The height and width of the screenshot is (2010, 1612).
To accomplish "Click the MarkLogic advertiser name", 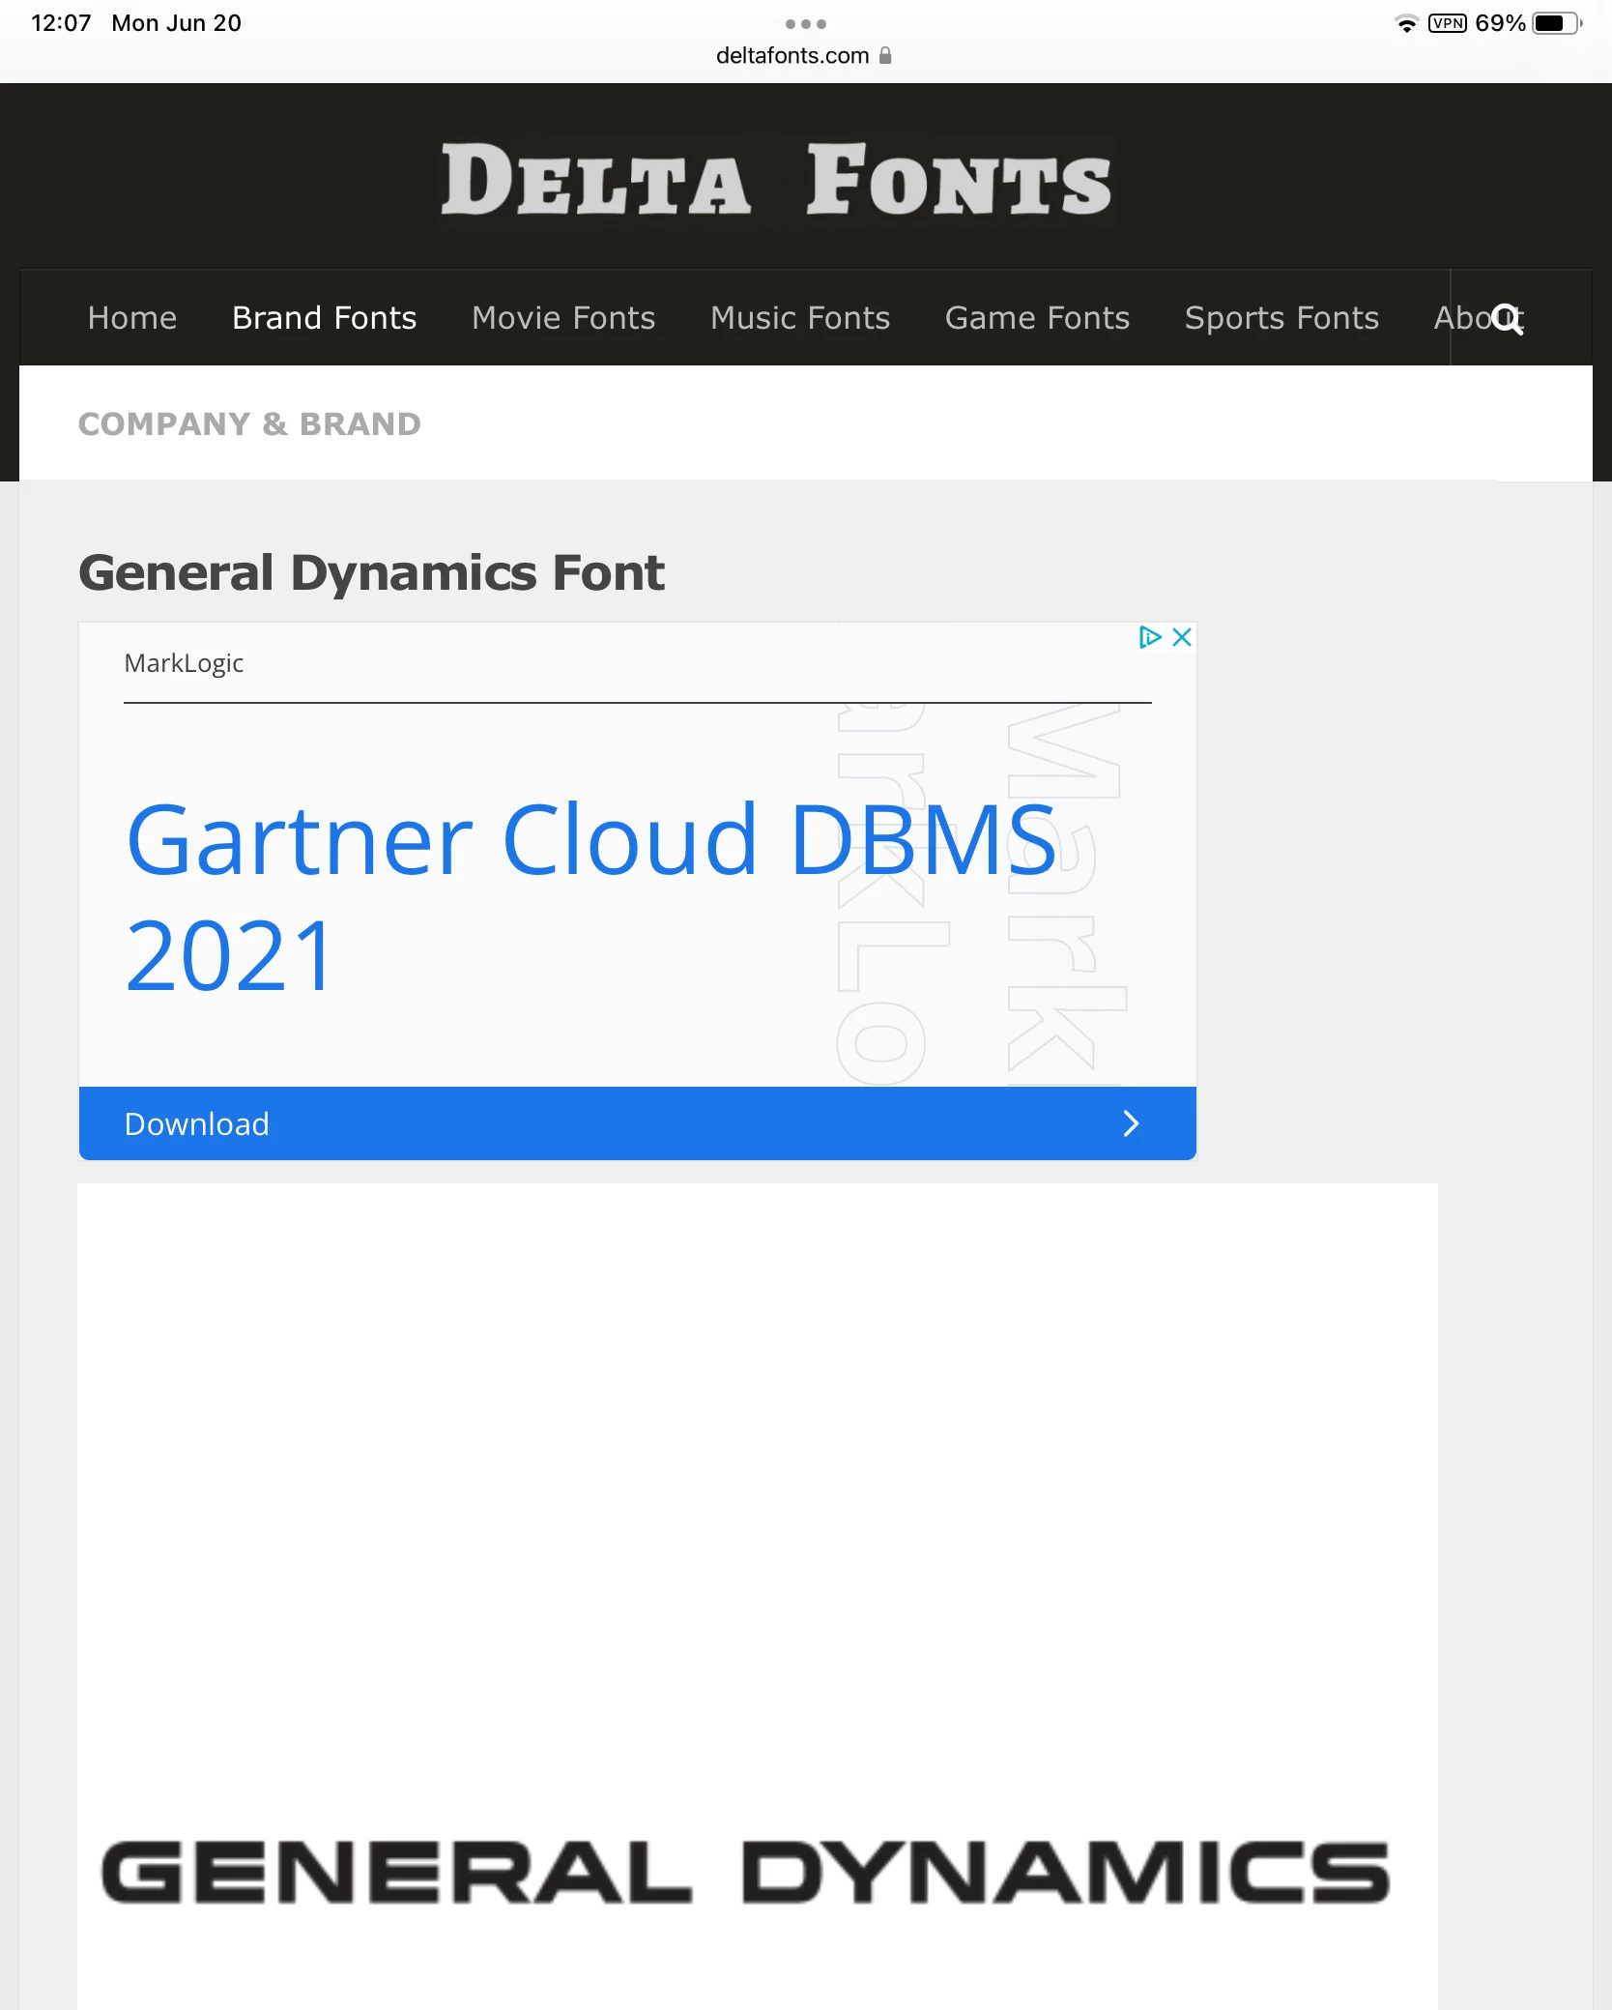I will 184,663.
